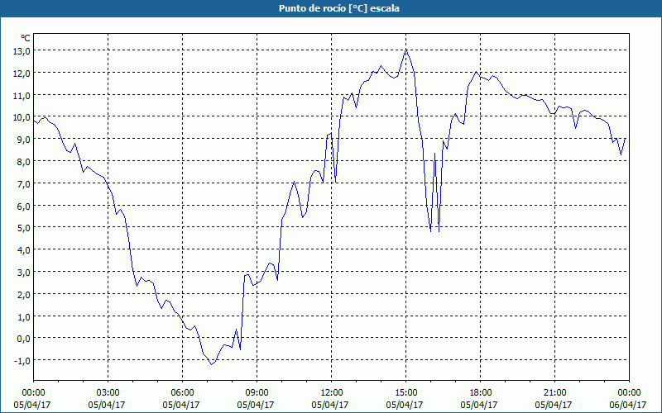
Task: Click the 2,0 y-axis label
Action: pos(23,295)
